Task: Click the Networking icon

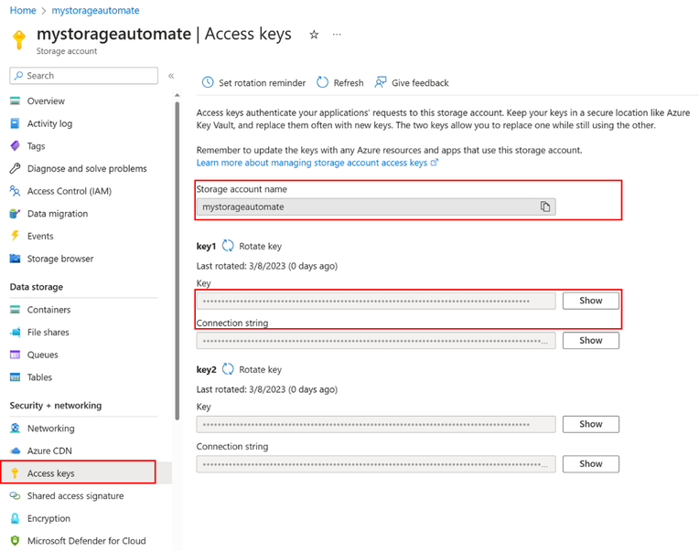Action: [x=16, y=429]
